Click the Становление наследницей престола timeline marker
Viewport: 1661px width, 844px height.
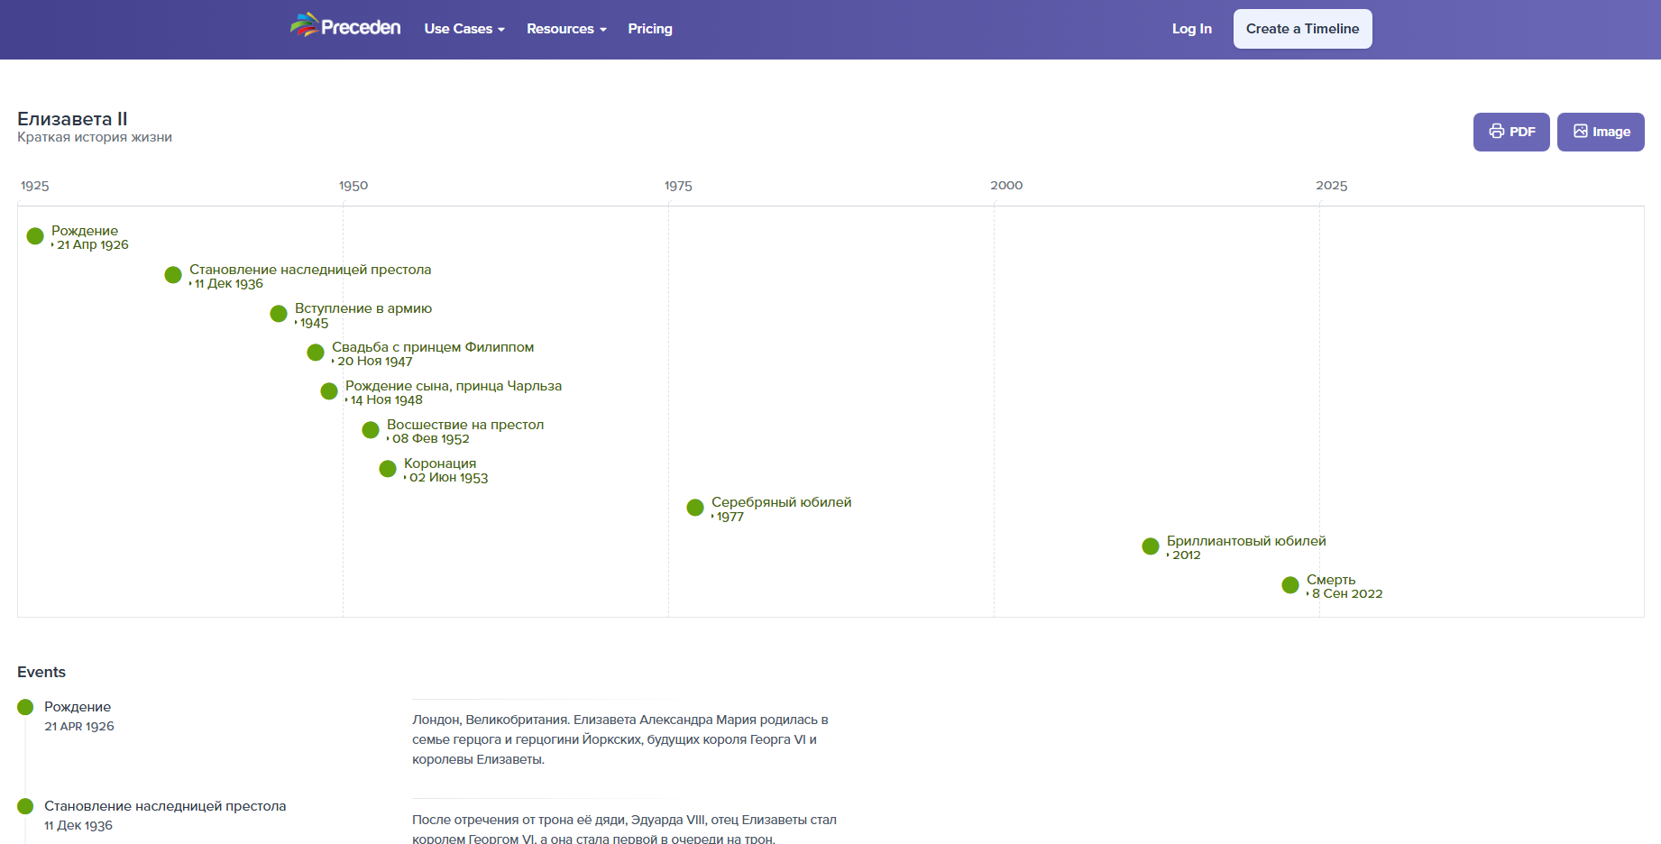173,275
